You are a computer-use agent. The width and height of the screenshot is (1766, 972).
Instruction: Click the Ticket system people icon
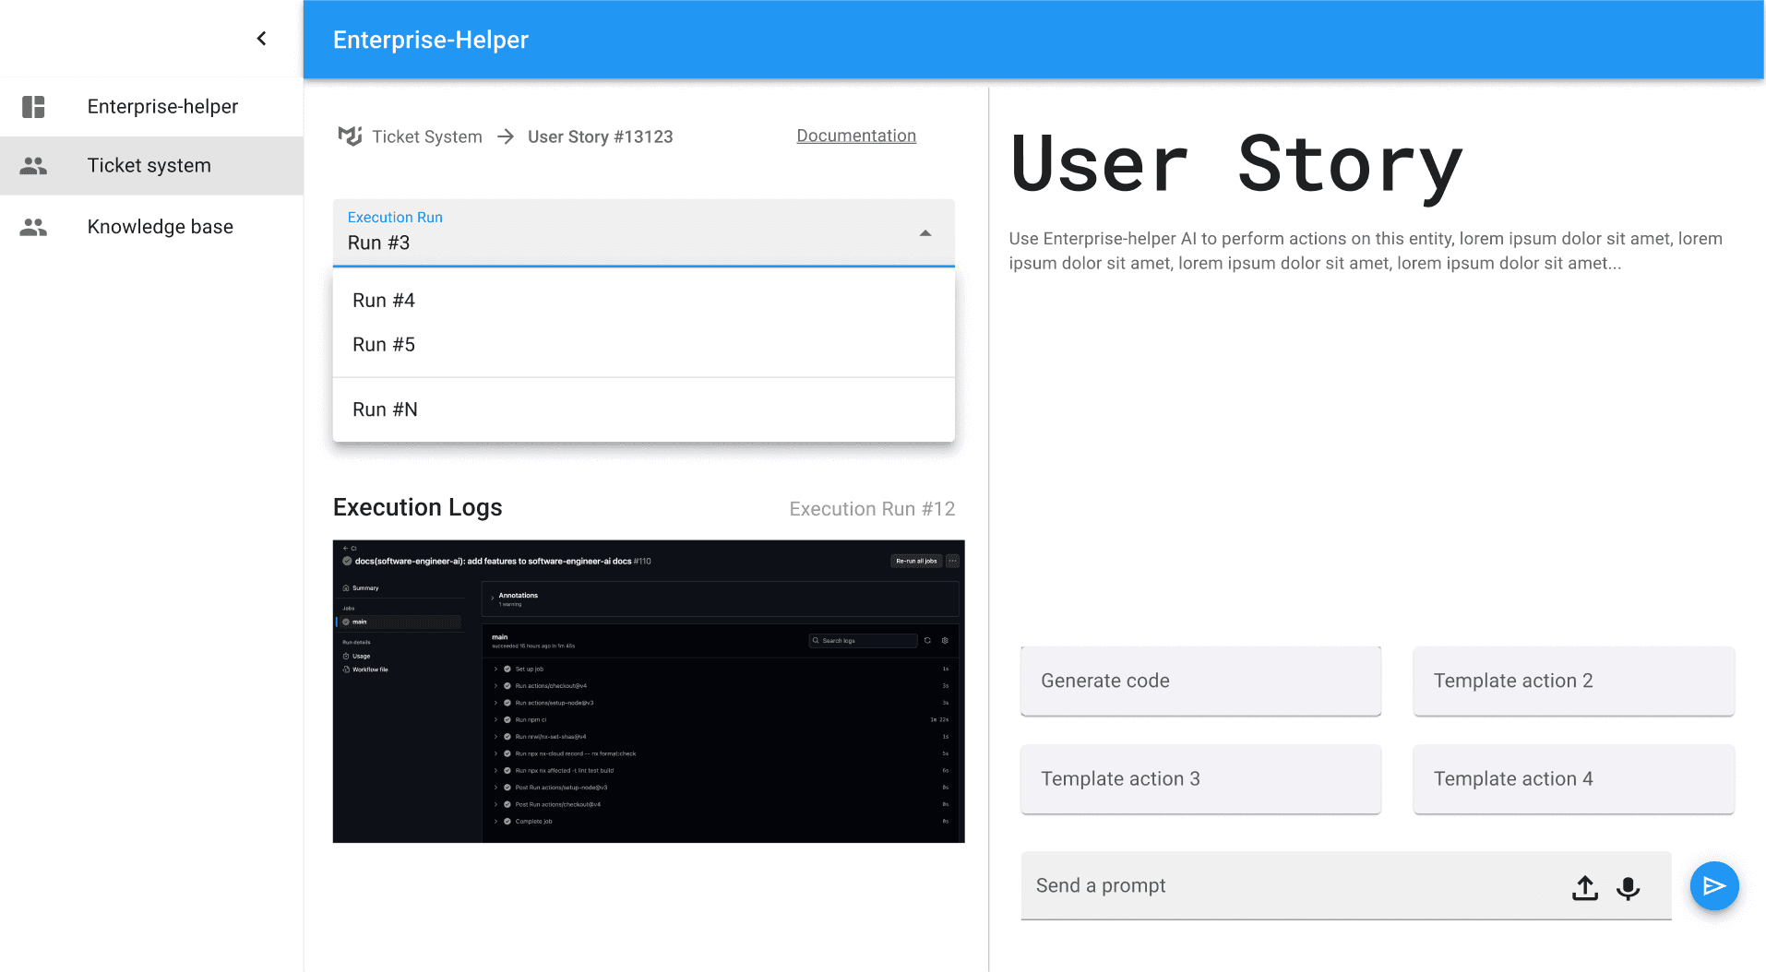33,166
